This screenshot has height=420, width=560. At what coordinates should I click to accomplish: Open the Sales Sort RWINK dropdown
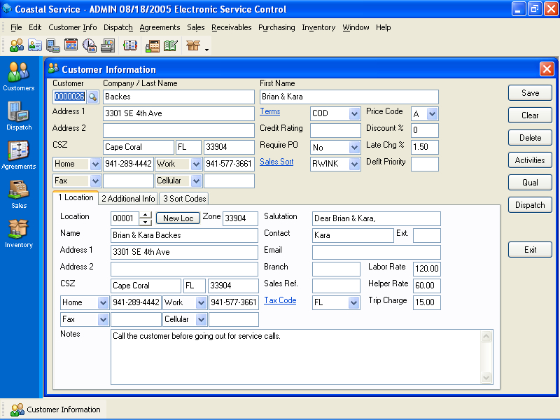354,164
